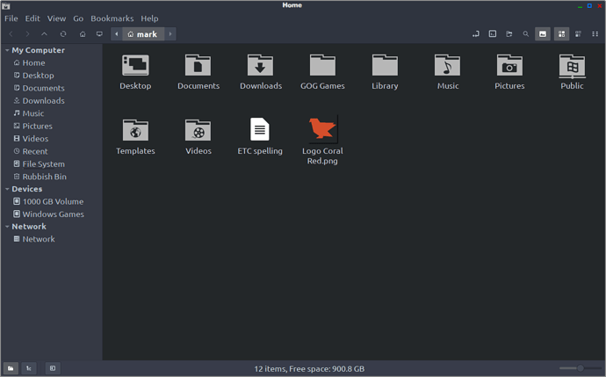This screenshot has height=377, width=606.
Task: Collapse the Devices section
Action: click(7, 189)
